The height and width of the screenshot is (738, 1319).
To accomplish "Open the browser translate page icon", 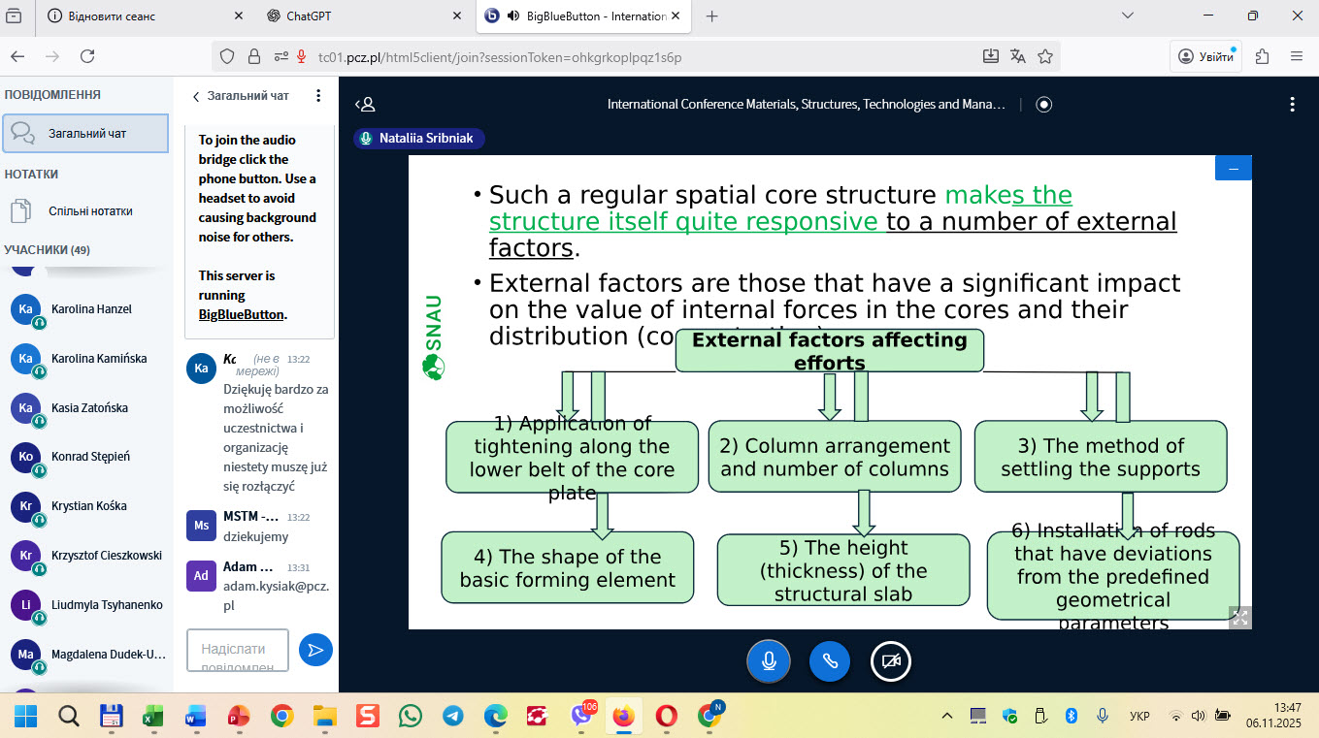I will 1018,56.
